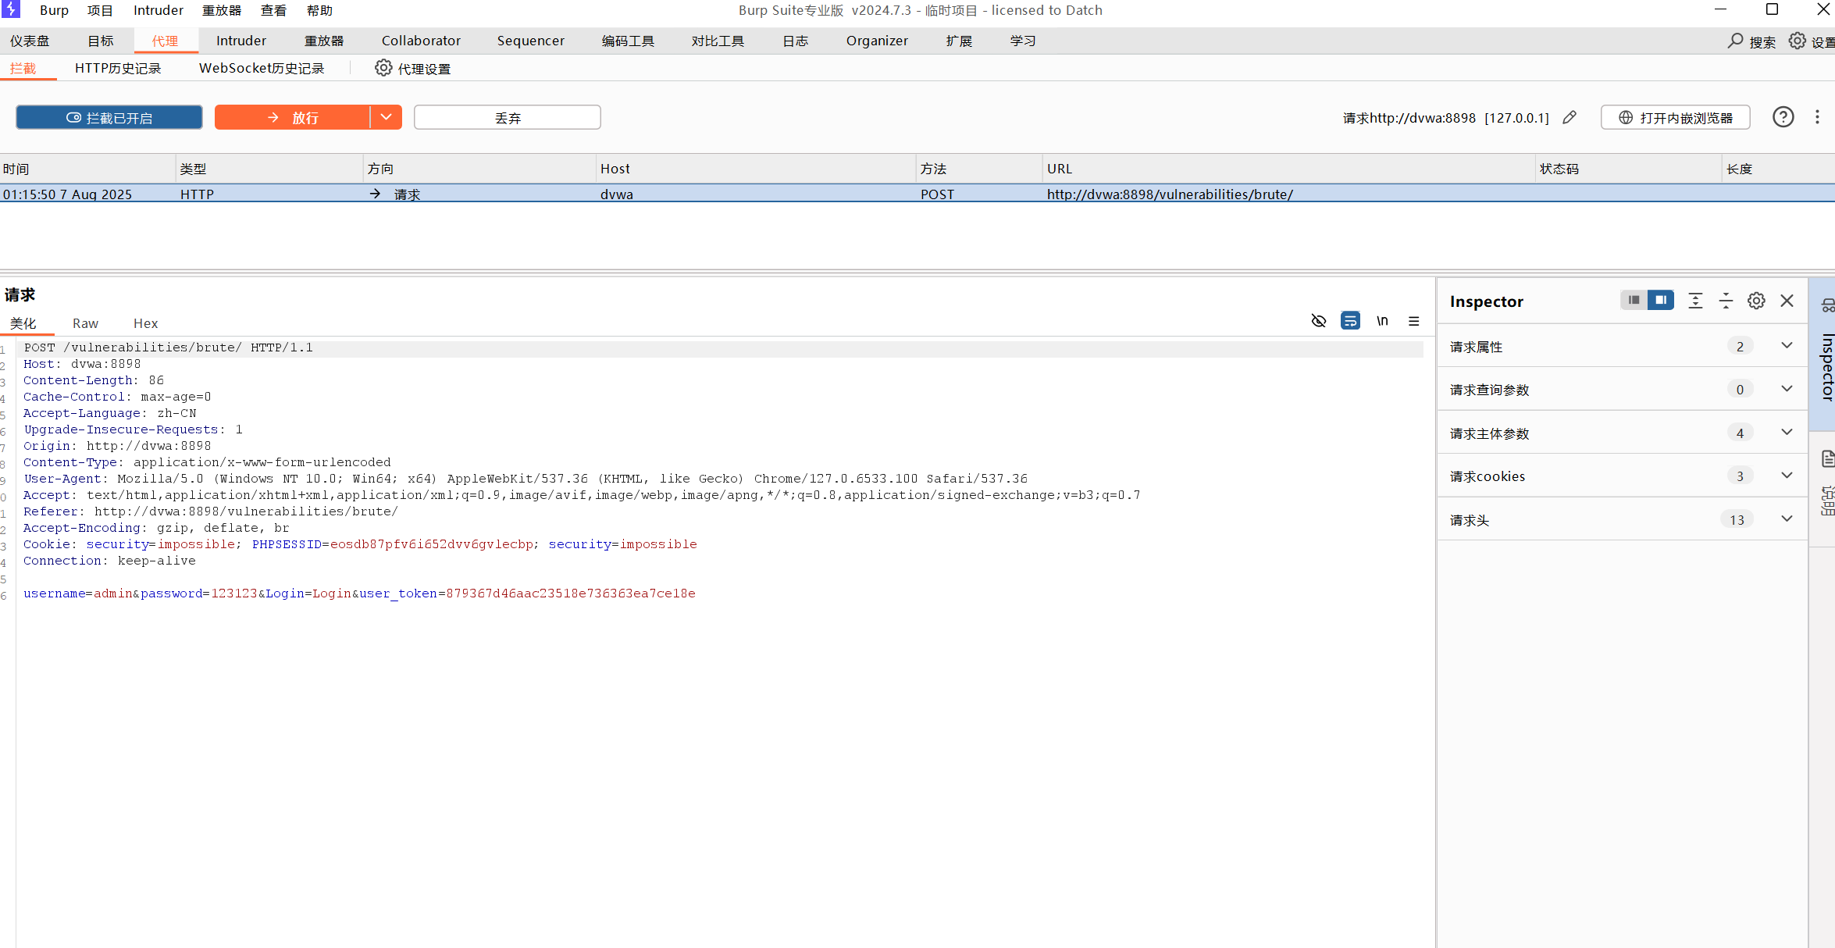Viewport: 1835px width, 948px height.
Task: Switch to the 重放器 repeater tab
Action: point(324,41)
